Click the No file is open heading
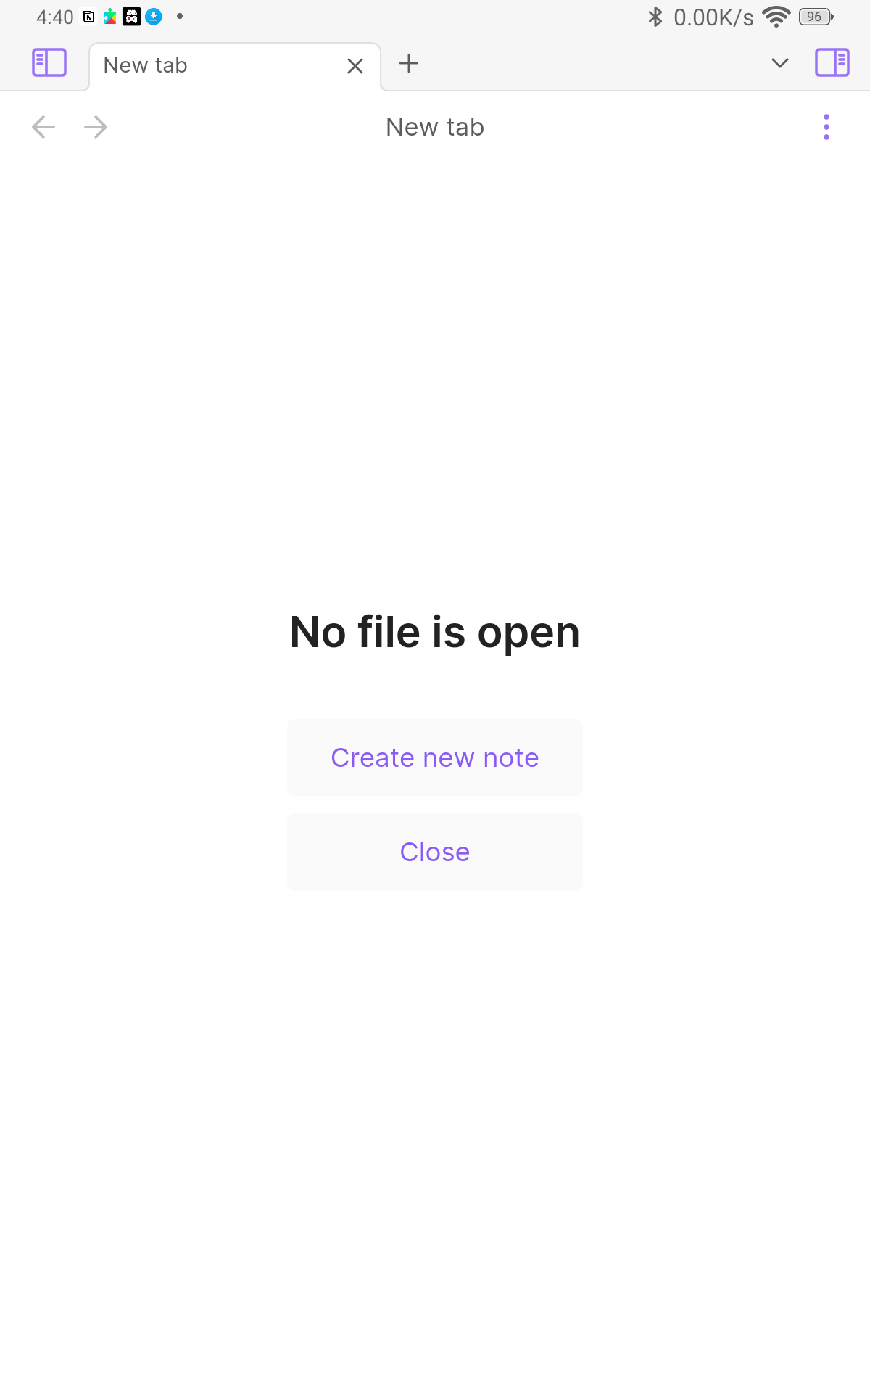870x1393 pixels. click(x=435, y=632)
